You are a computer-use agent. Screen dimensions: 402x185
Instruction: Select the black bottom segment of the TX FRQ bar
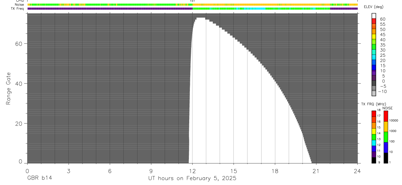374,160
